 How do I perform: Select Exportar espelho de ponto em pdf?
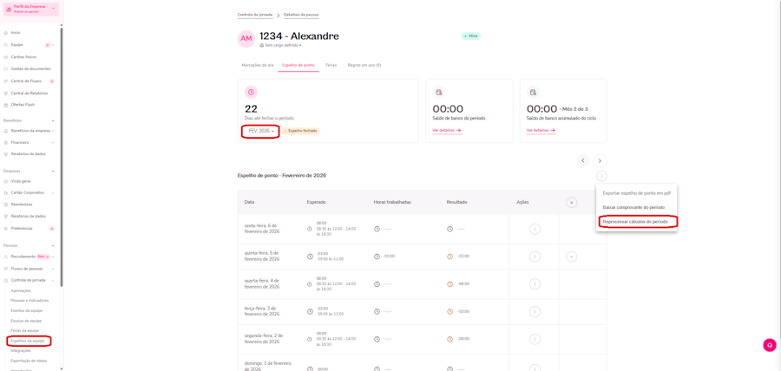click(636, 193)
